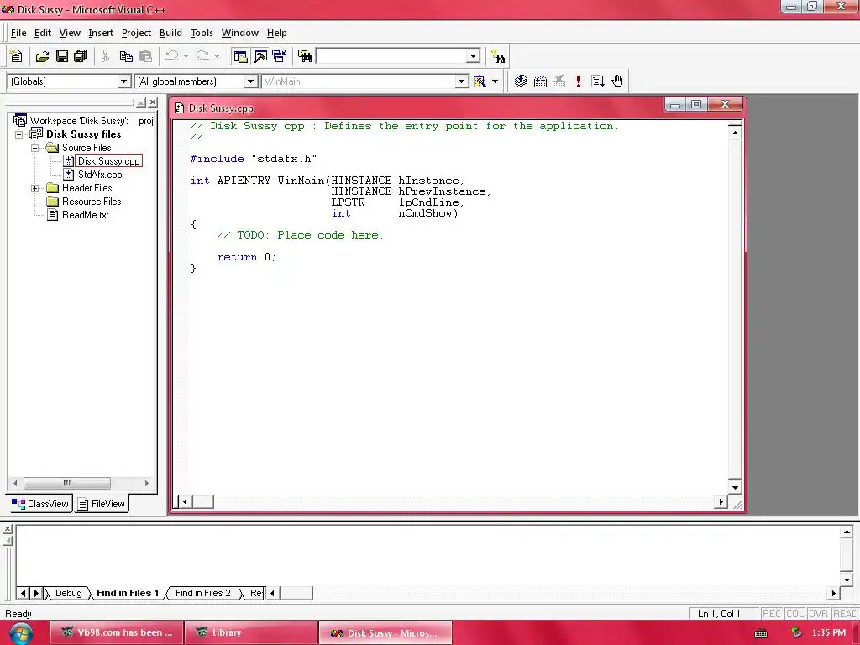
Task: Click the code editor scroll right arrow
Action: coord(721,501)
